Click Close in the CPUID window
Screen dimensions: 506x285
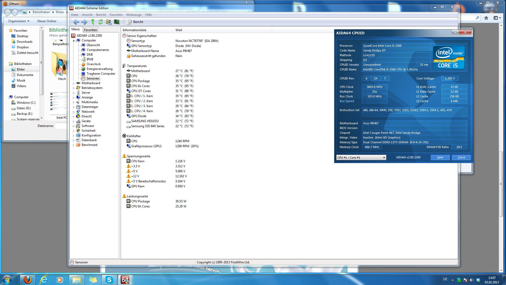[x=461, y=158]
